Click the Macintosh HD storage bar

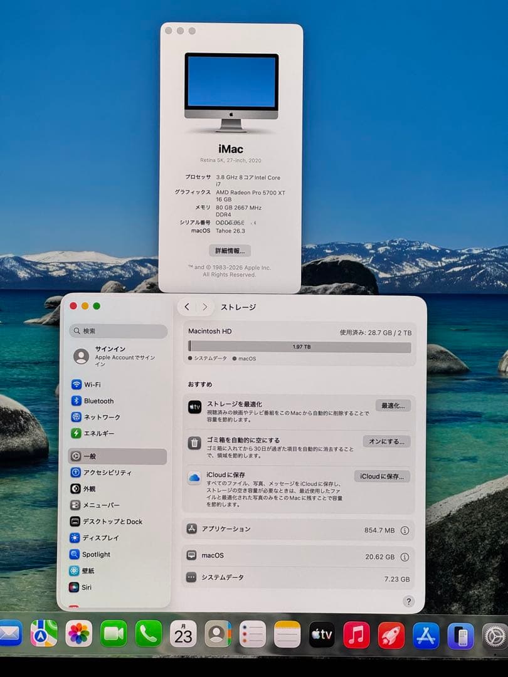[300, 347]
